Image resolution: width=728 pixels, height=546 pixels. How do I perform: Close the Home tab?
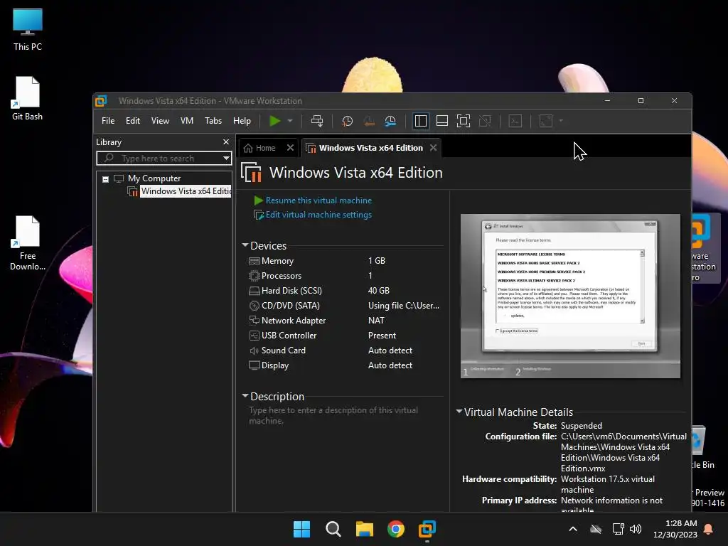click(290, 148)
